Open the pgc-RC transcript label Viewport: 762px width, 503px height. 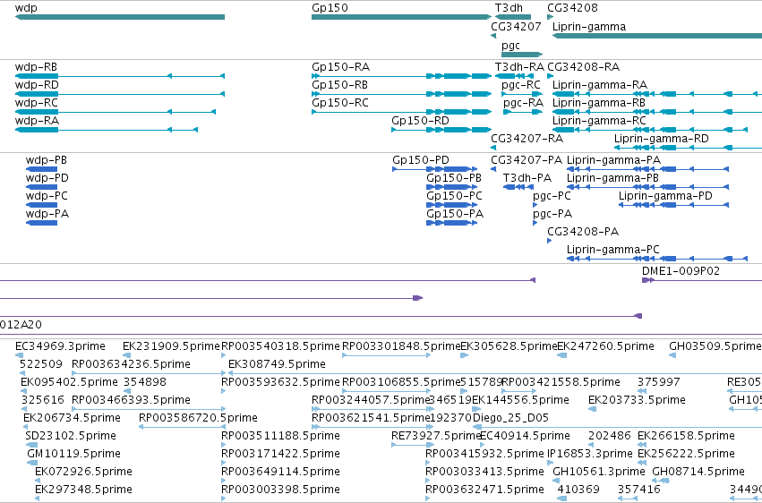point(521,85)
